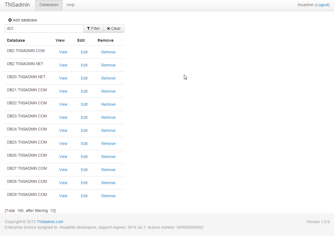Remove DB2.TNSADMIN.COM database
The width and height of the screenshot is (334, 237).
pyautogui.click(x=108, y=52)
